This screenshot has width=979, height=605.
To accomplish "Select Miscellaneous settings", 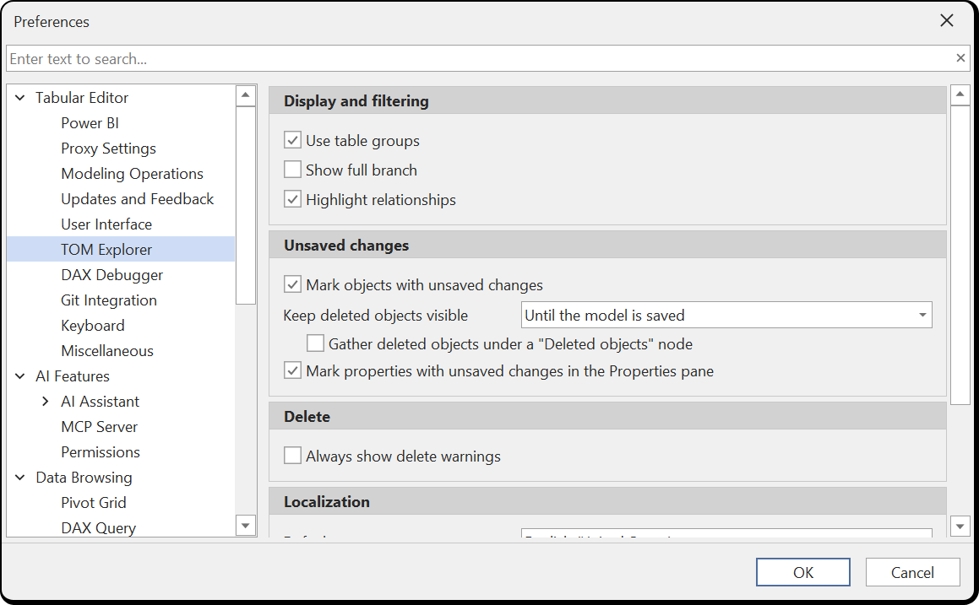I will coord(106,350).
